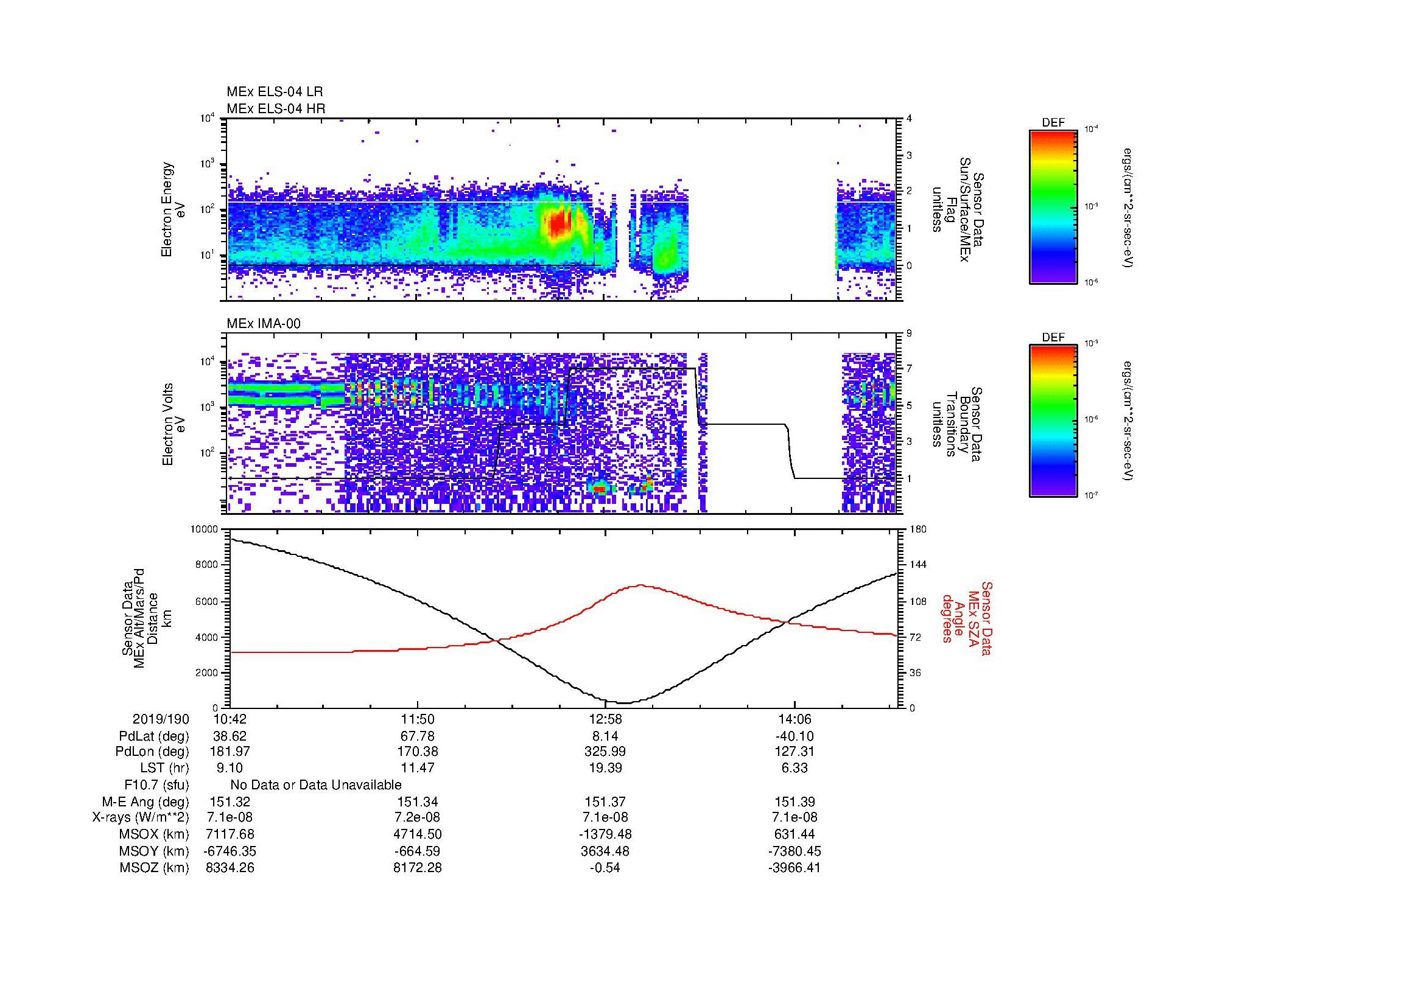The height and width of the screenshot is (1006, 1424).
Task: Click MSOX value -1379.48
Action: (x=605, y=834)
